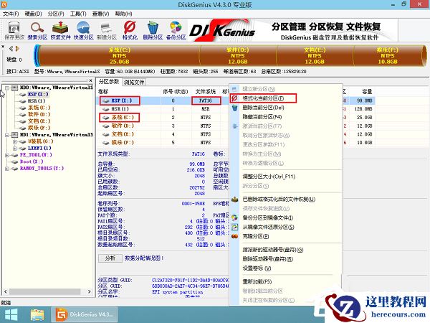Select 娱乐(F:) segment on the disk bar

pos(388,56)
